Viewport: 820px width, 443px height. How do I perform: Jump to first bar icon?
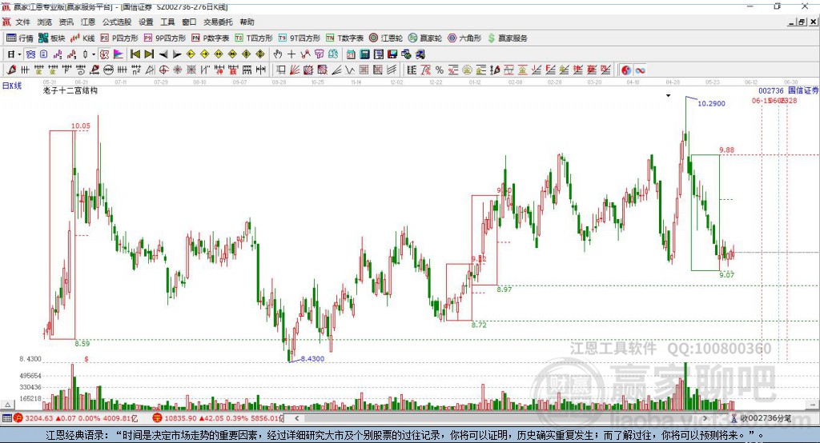135,54
